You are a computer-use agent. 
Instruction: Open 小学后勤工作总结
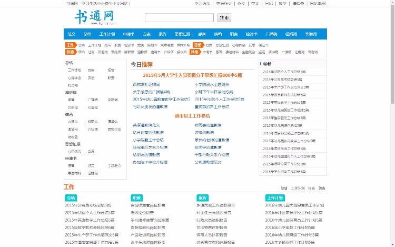149,140
